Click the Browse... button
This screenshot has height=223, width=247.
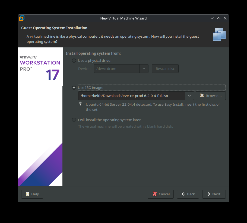point(211,96)
